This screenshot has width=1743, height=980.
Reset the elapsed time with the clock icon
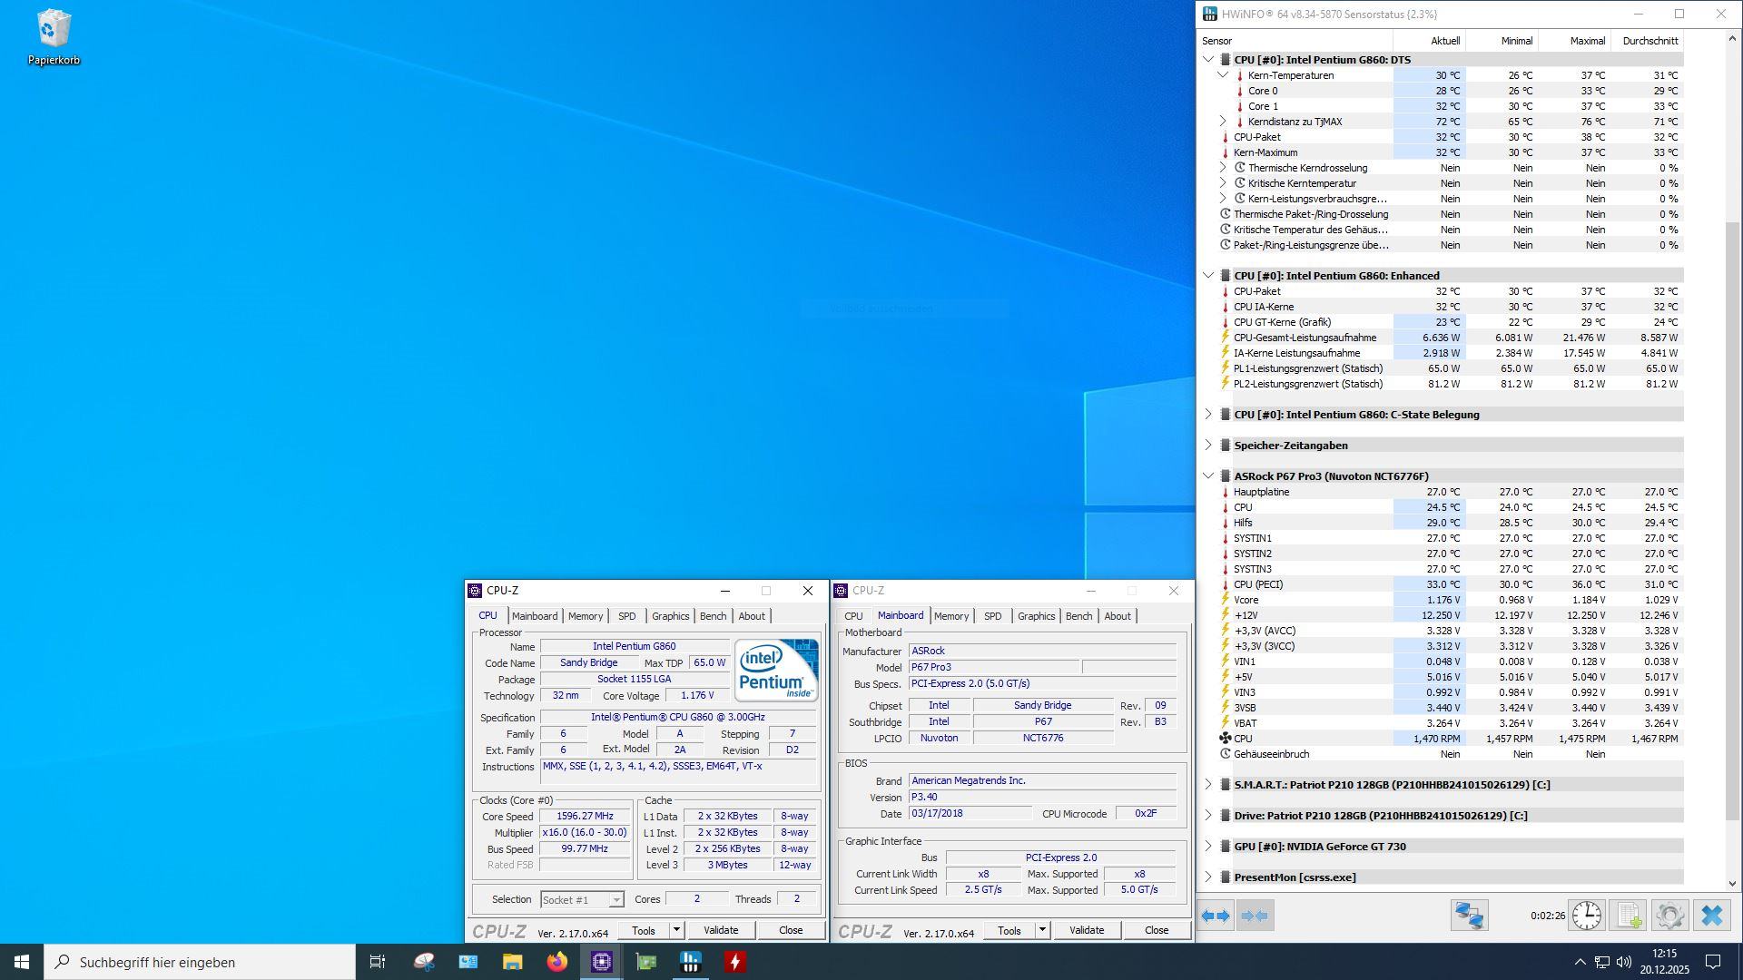1586,916
